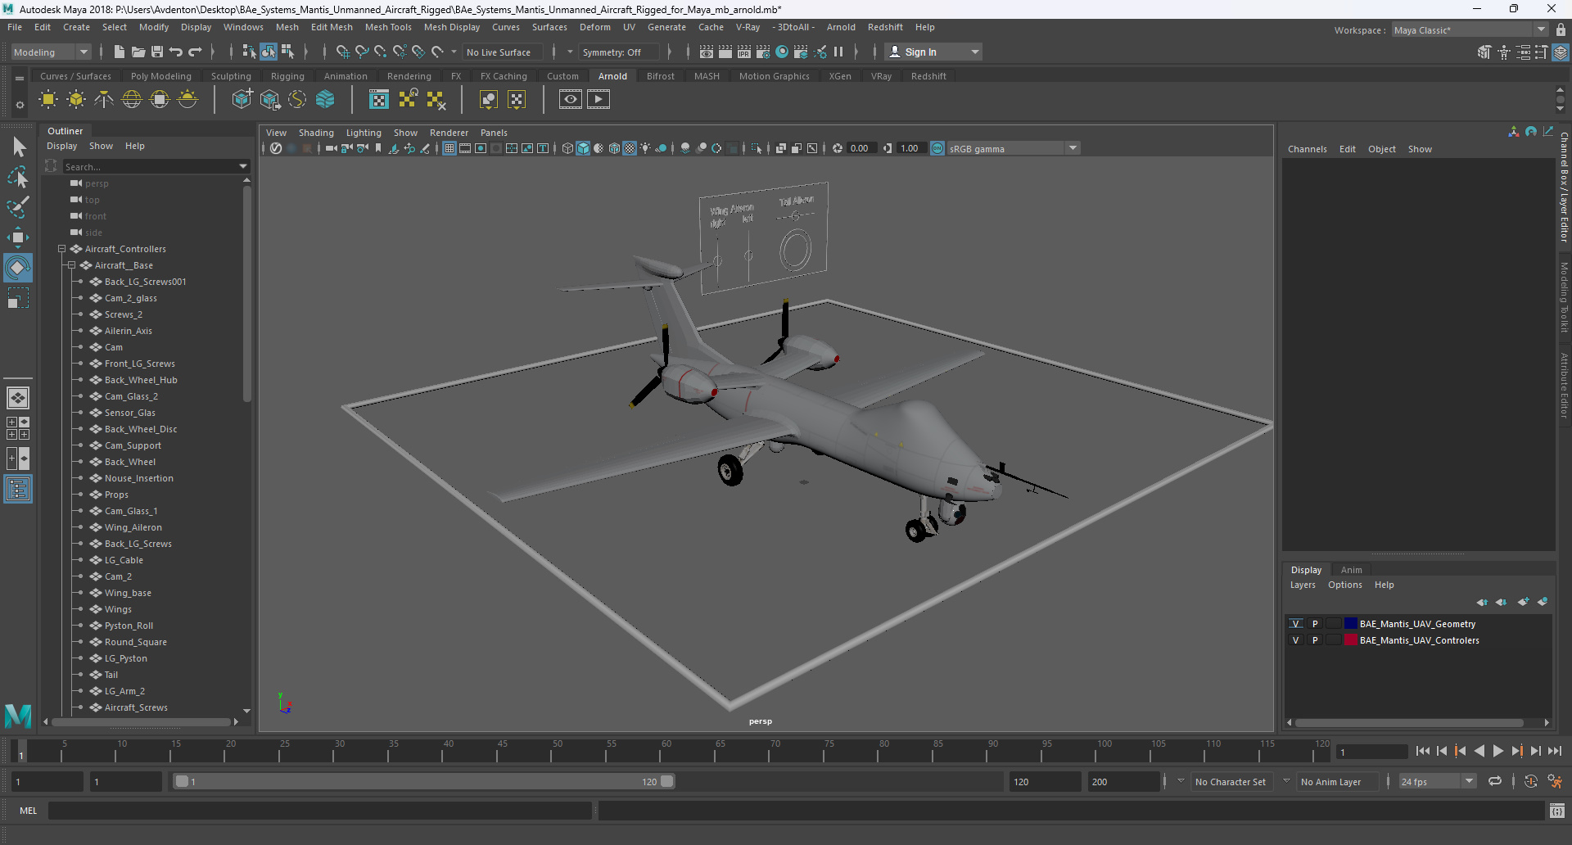Viewport: 1572px width, 845px height.
Task: Switch to the Poly Modeling shelf tab
Action: click(161, 76)
